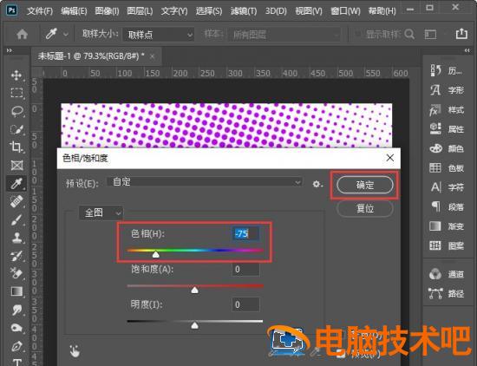Open the 预设 dropdown showing 自定
The height and width of the screenshot is (366, 477).
tap(205, 182)
